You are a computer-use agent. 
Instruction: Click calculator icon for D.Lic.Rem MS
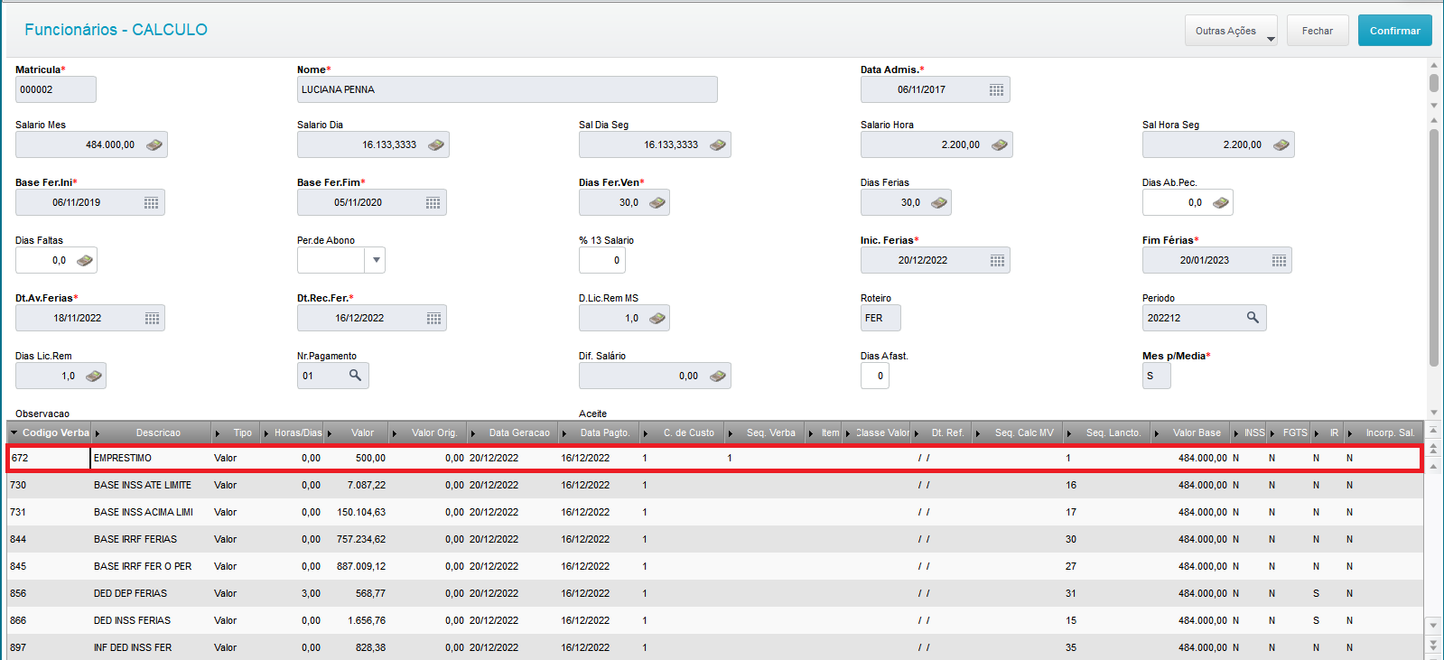coord(657,318)
